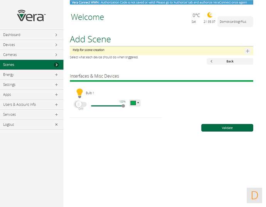Click the plus icon beside Apps
Viewport: 266px width, 207px height.
(56, 95)
